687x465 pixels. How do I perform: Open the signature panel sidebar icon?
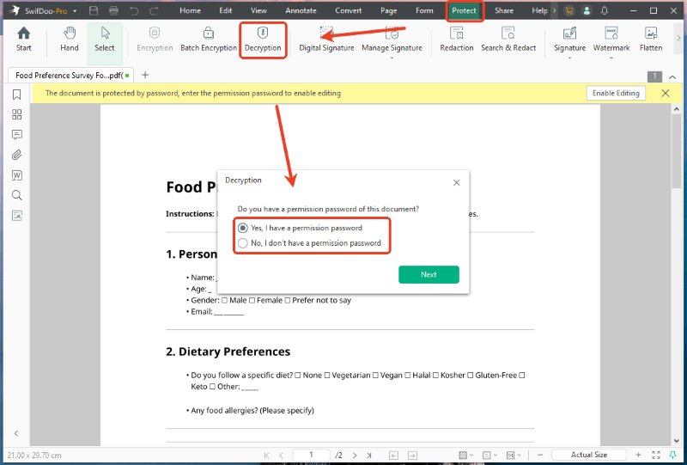pyautogui.click(x=16, y=216)
